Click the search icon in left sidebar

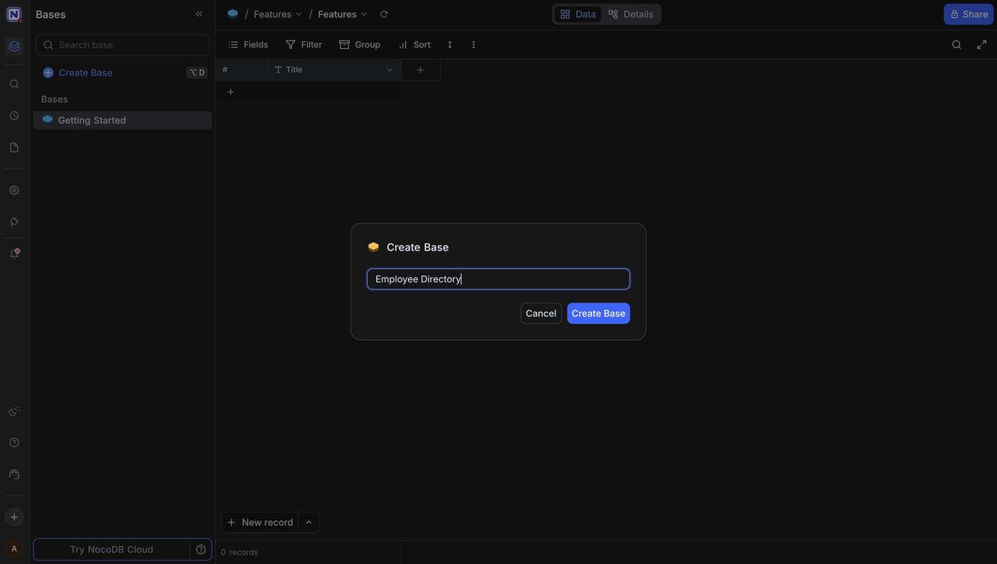[x=13, y=83]
